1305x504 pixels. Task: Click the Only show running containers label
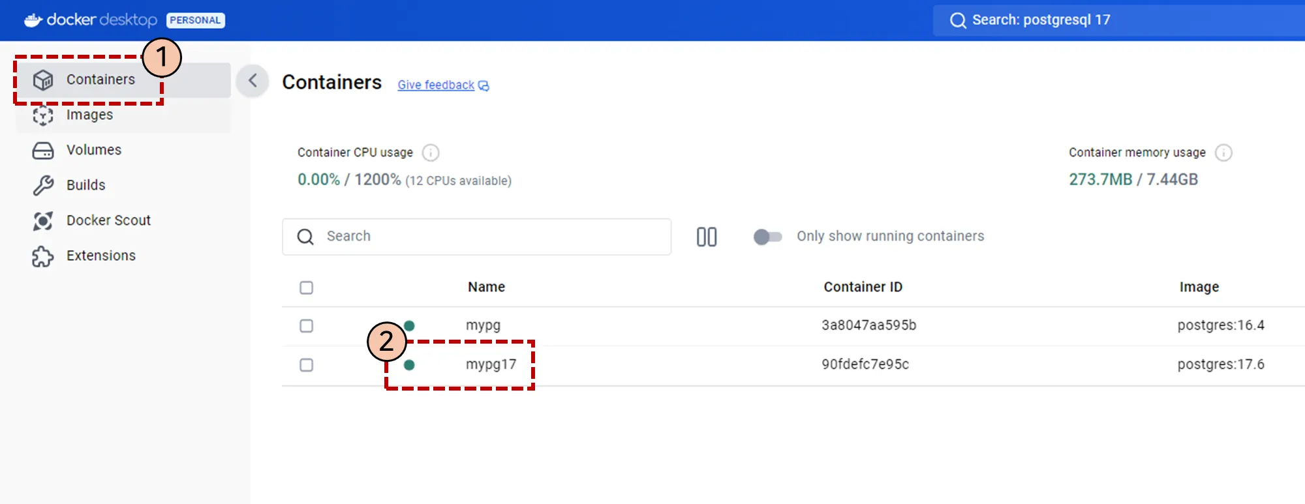point(891,237)
